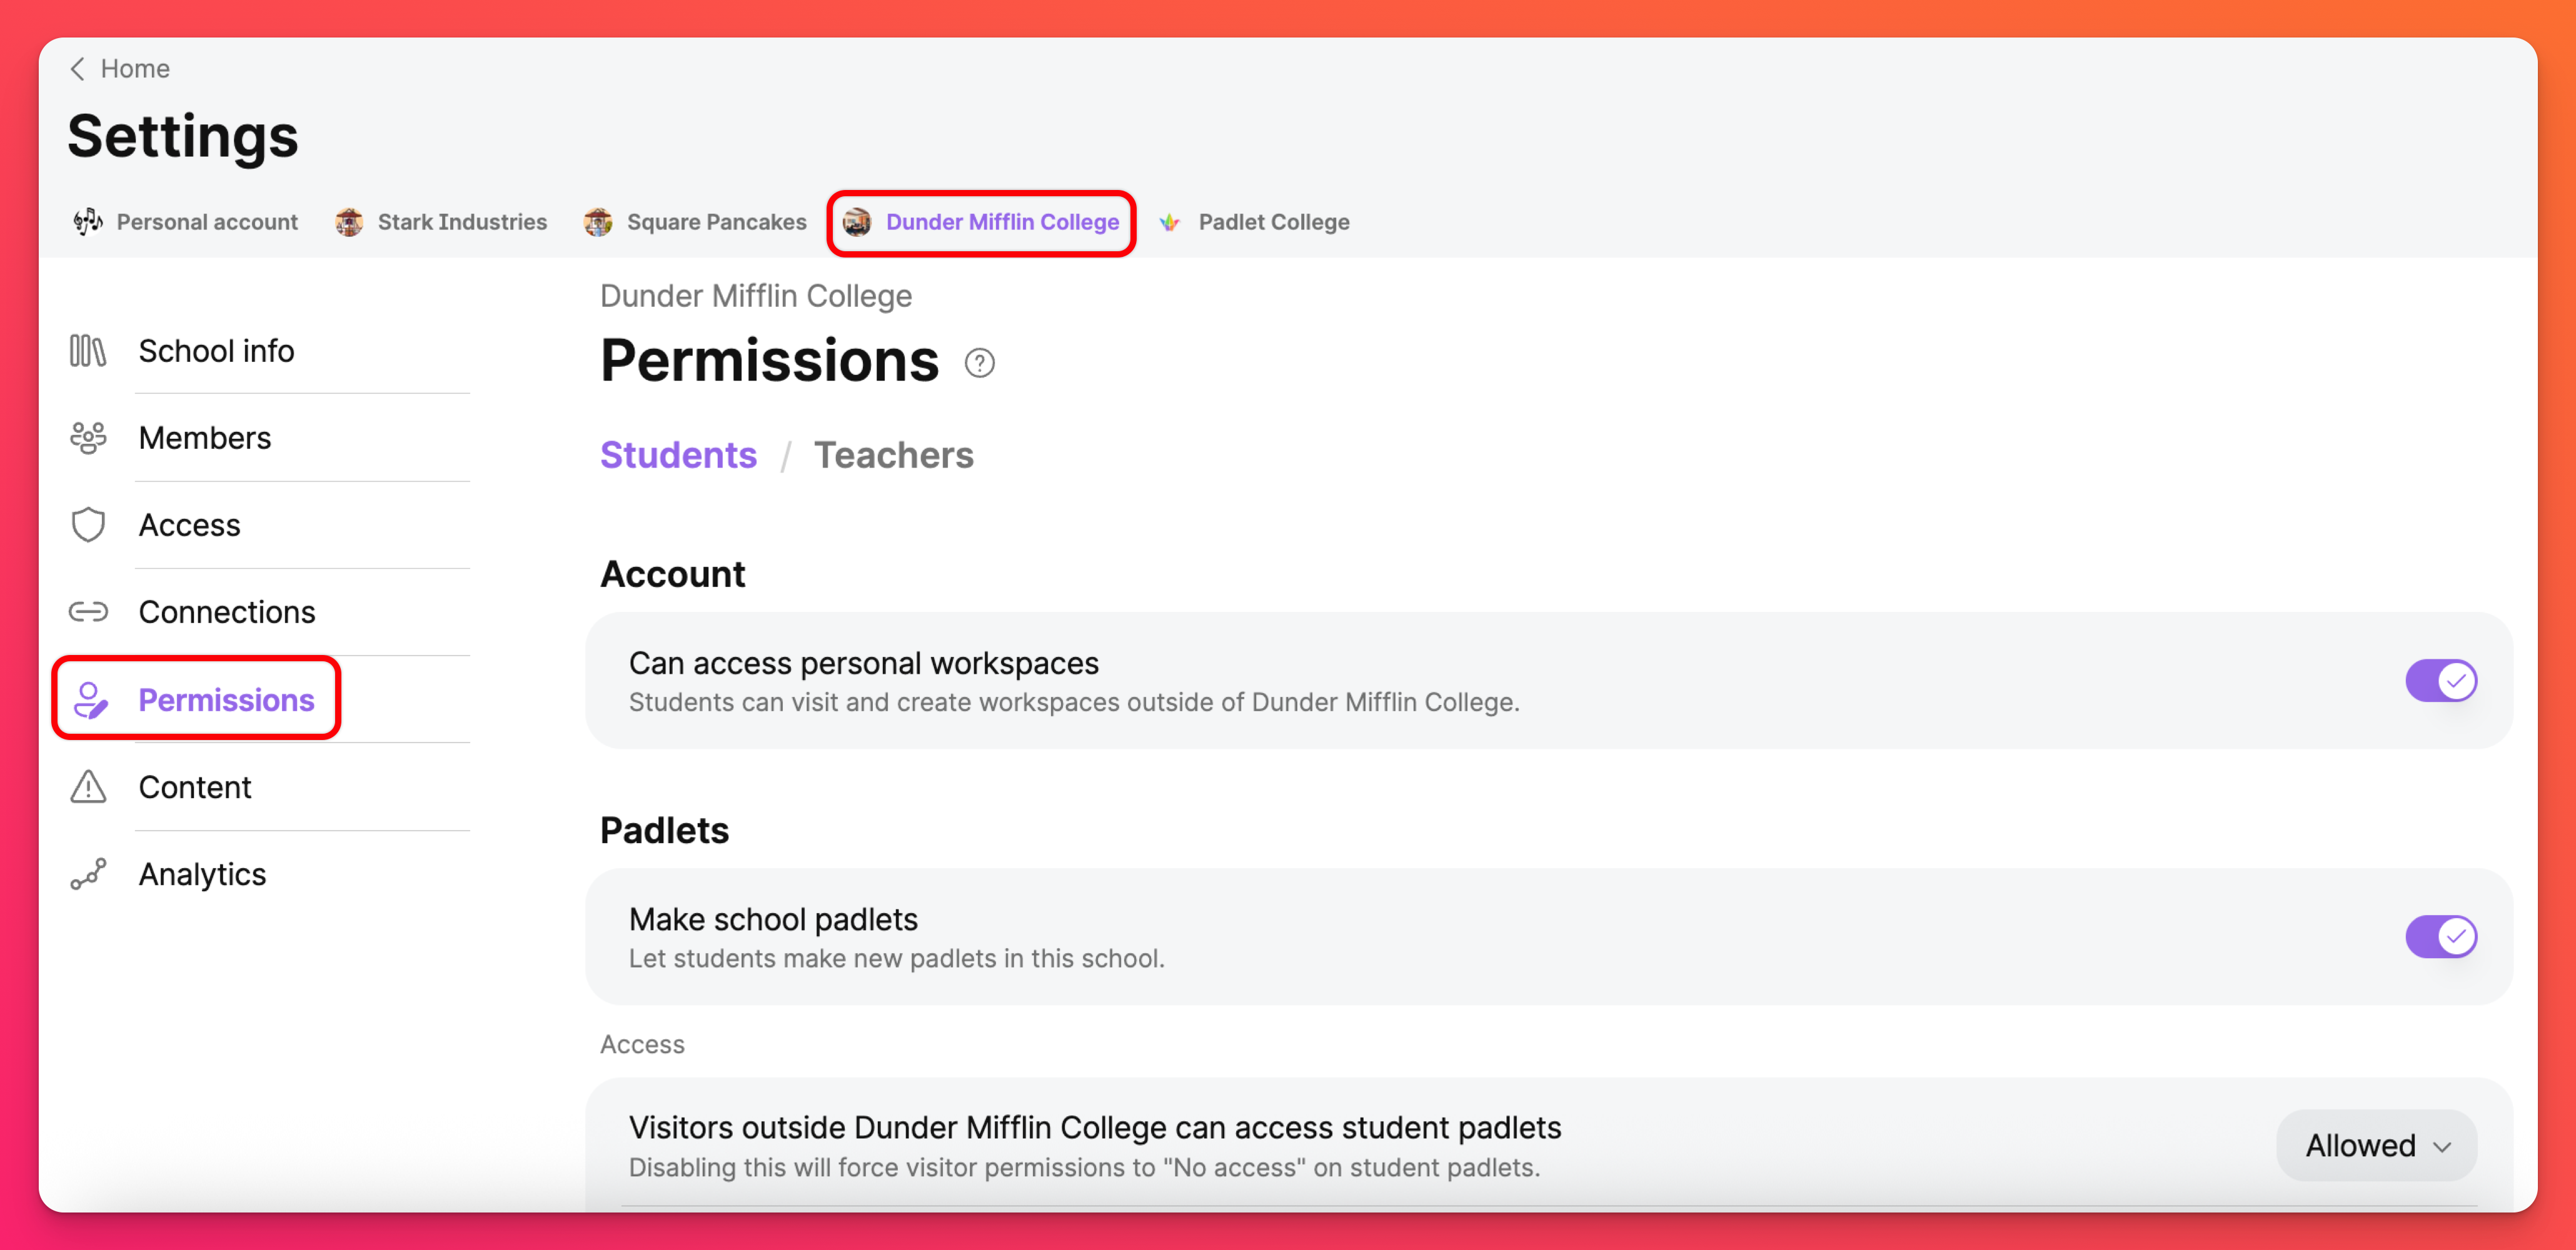The width and height of the screenshot is (2576, 1250).
Task: Click the Analytics graph icon
Action: (88, 874)
